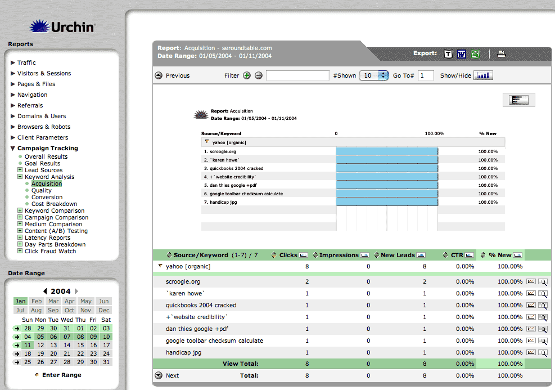Viewport: 555px width, 390px height.
Task: Open magnifier icon for quickbooks 2004 cracked row
Action: (543, 306)
